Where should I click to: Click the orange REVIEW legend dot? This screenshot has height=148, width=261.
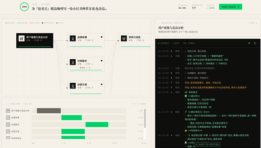click(31, 23)
